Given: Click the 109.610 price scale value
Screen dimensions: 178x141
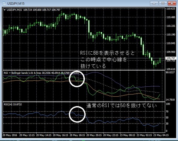Looking at the screenshot, I should 171,69.
